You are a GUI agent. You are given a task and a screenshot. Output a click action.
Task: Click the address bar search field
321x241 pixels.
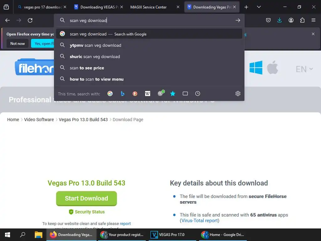(x=150, y=20)
